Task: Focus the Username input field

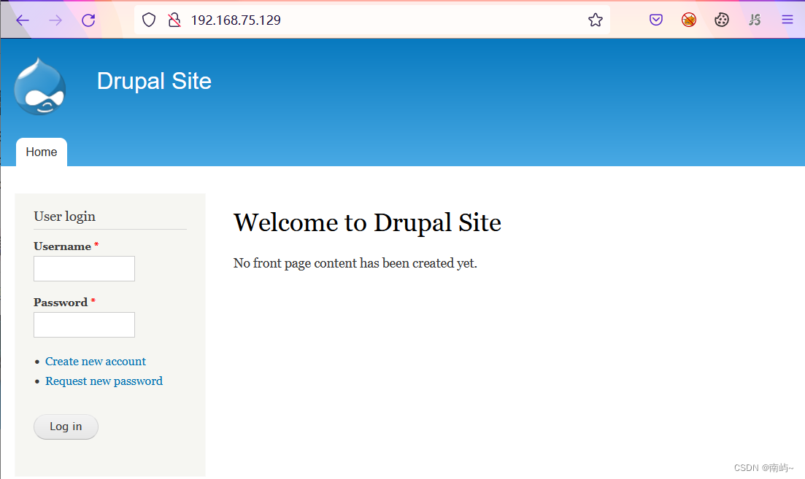Action: pos(84,269)
